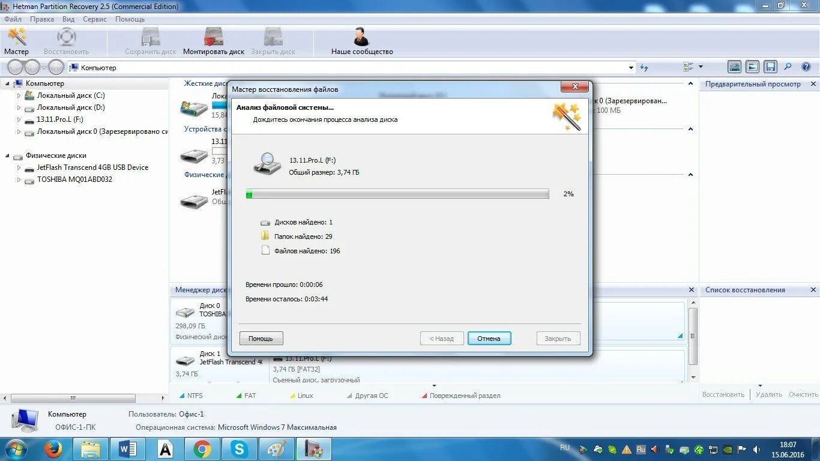Open Skype from the taskbar
The height and width of the screenshot is (461, 820).
[239, 449]
